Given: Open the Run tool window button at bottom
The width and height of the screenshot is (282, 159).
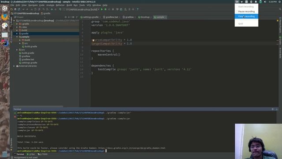Looking at the screenshot, I should tap(31, 154).
